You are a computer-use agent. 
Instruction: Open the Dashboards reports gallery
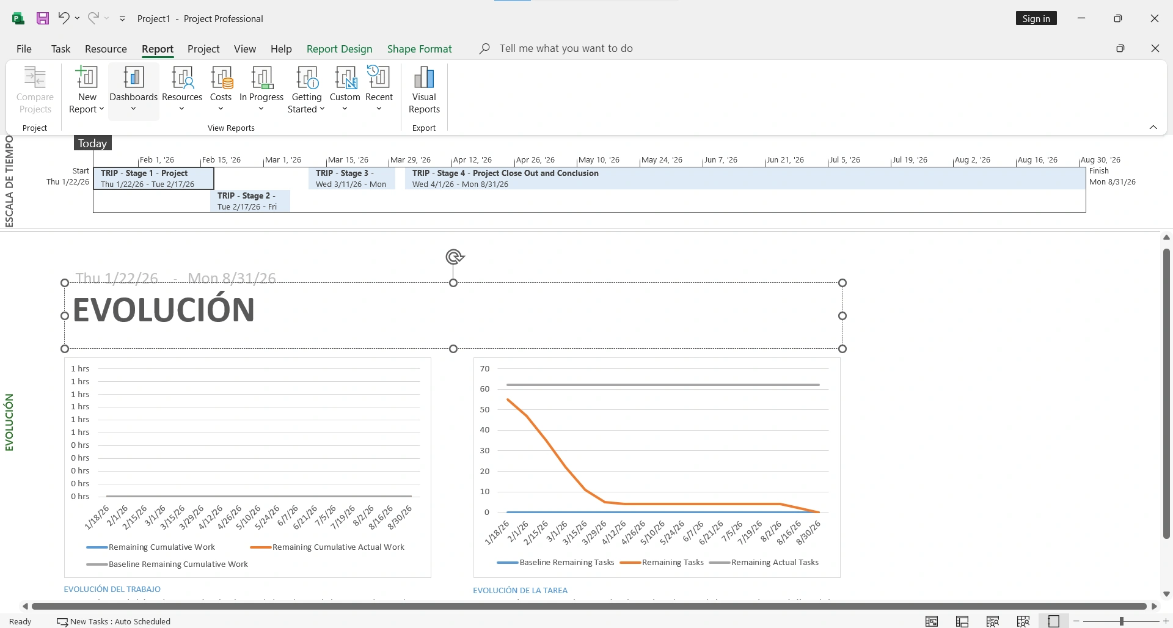[133, 89]
